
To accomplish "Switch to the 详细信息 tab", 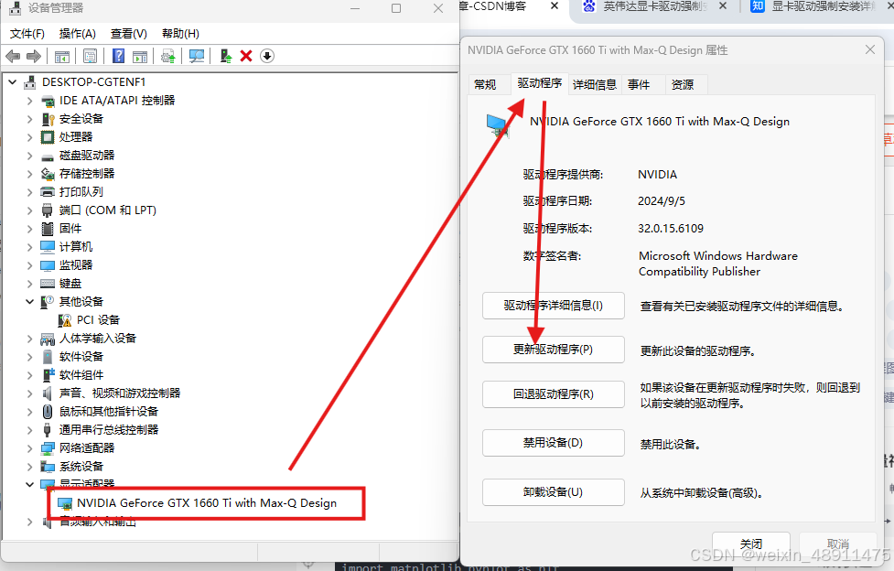I will pos(595,84).
